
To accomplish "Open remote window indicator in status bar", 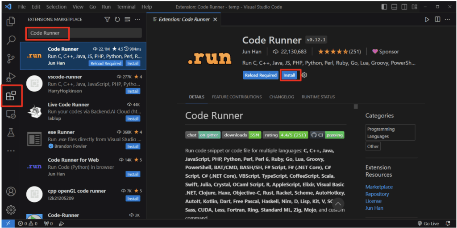I will pos(8,224).
